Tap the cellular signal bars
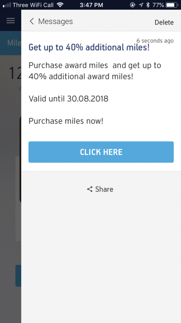181x323 pixels. (x=7, y=5)
